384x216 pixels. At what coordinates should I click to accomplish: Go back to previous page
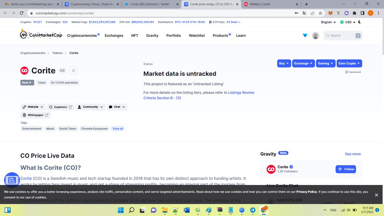[6, 13]
